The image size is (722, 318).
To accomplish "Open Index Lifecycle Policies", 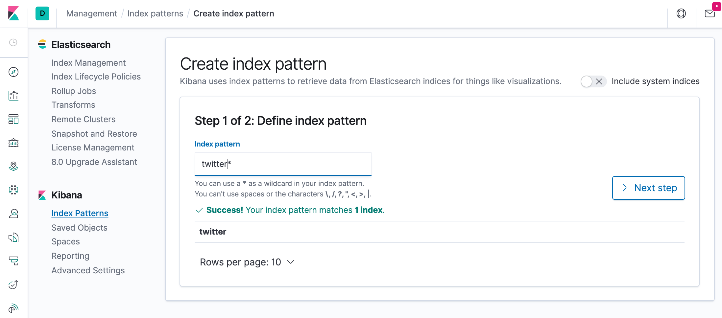I will (96, 77).
